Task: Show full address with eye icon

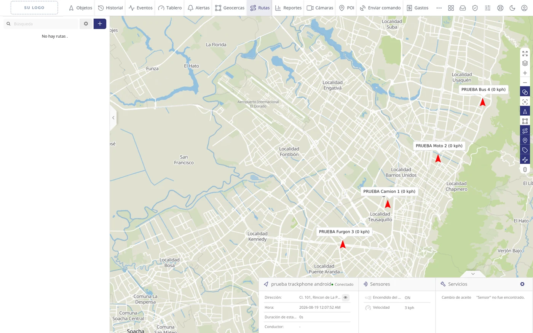Action: pyautogui.click(x=345, y=298)
